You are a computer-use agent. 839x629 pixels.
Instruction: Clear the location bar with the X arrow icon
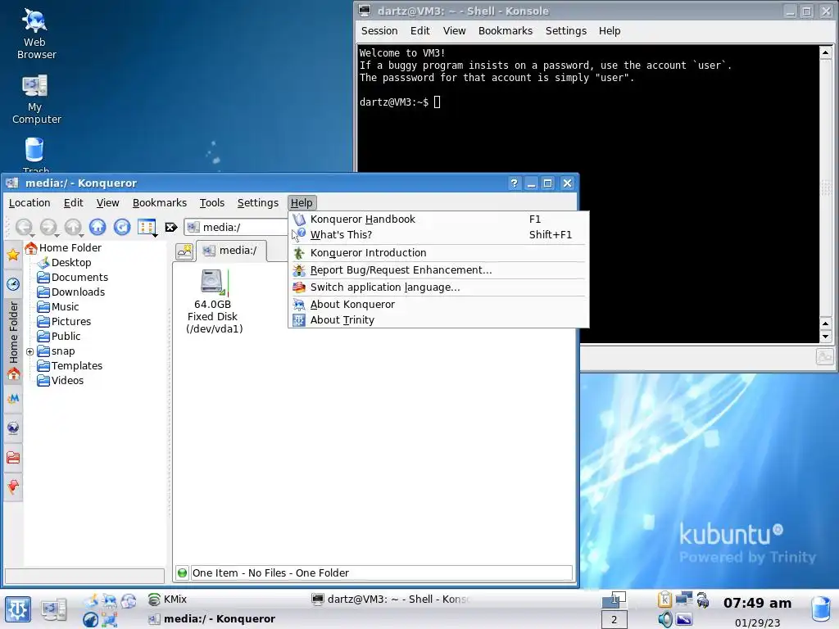[171, 228]
